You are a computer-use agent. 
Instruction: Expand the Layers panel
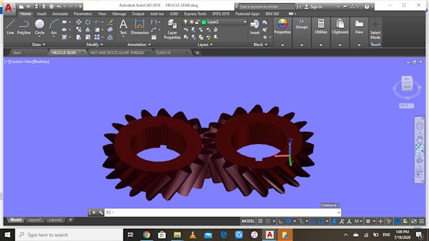(x=205, y=44)
